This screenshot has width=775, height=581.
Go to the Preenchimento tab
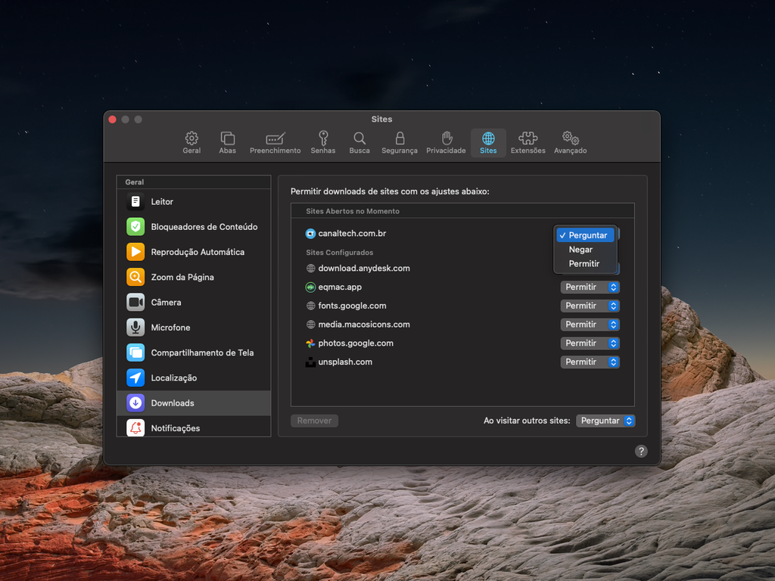coord(275,143)
